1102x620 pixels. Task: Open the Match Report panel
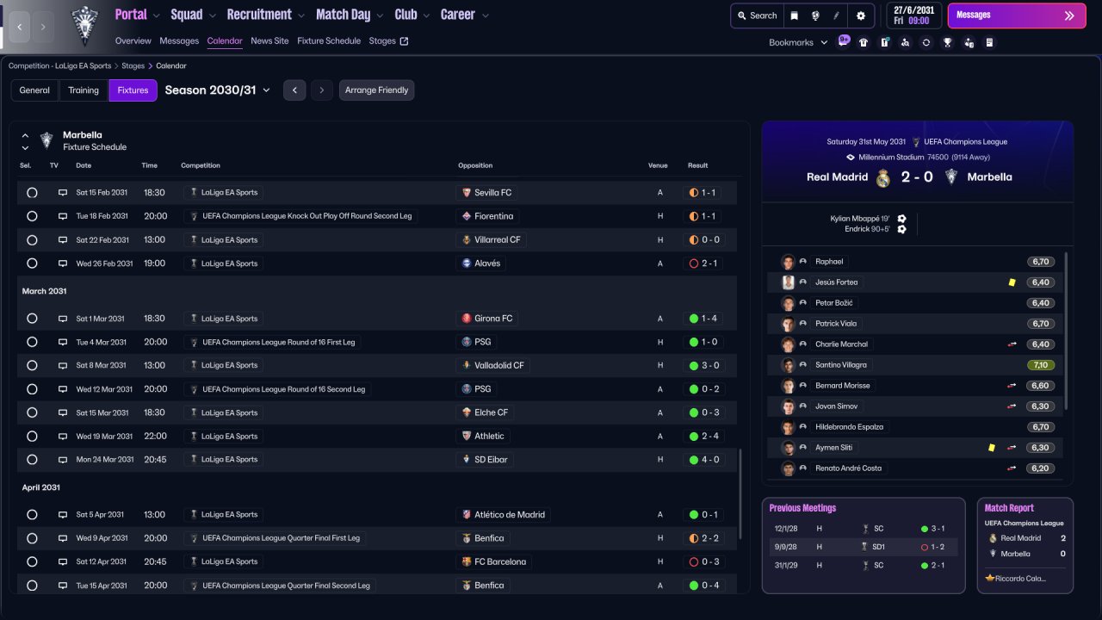(x=1025, y=545)
